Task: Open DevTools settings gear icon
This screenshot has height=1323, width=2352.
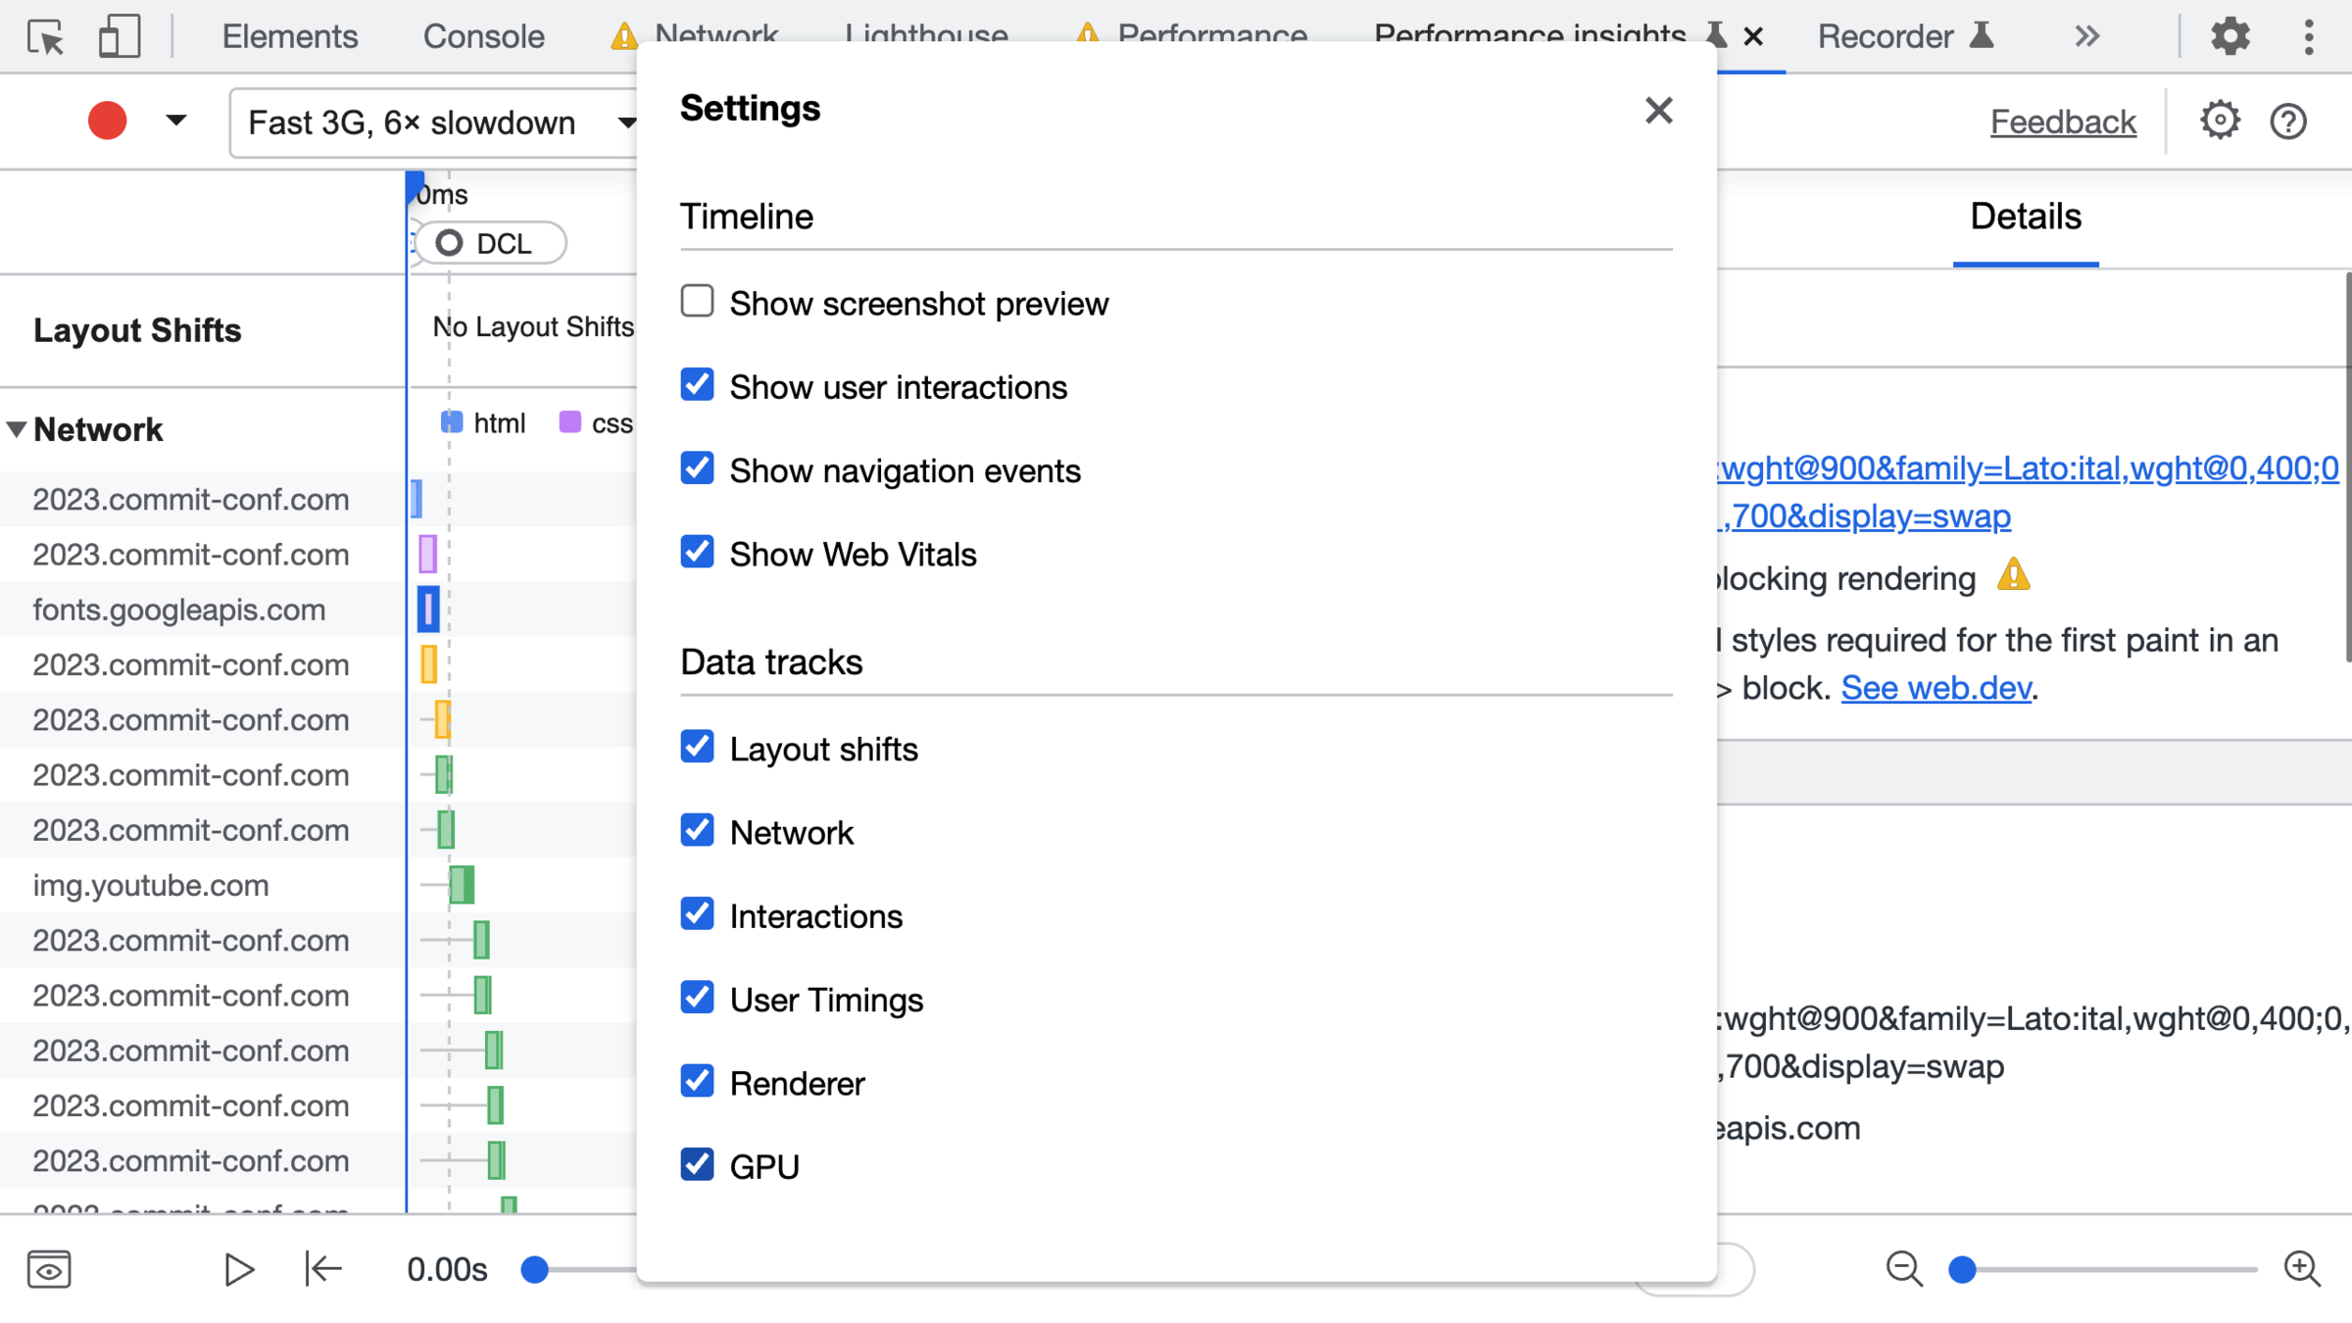Action: [x=2229, y=37]
